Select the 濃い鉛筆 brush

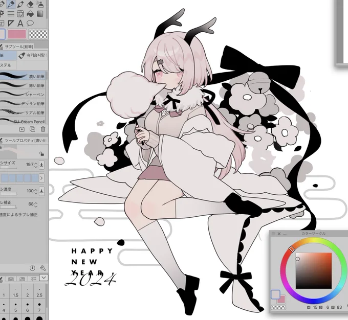(x=23, y=76)
